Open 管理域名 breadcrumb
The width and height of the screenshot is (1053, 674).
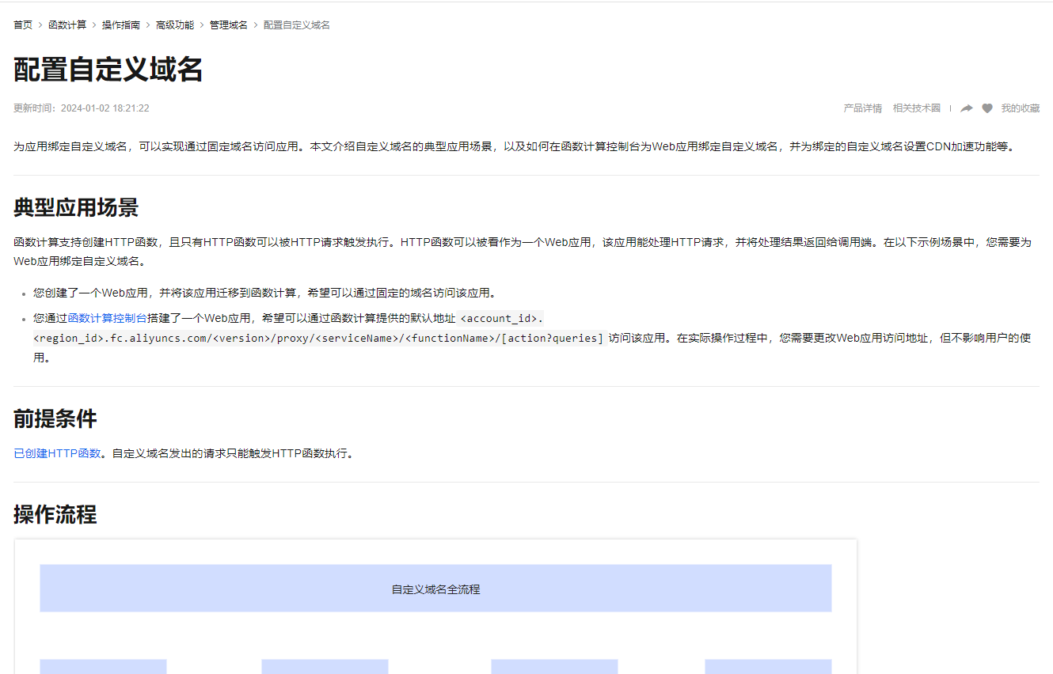[x=229, y=25]
